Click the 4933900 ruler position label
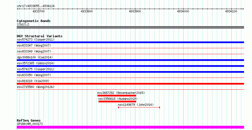 (x=135, y=11)
